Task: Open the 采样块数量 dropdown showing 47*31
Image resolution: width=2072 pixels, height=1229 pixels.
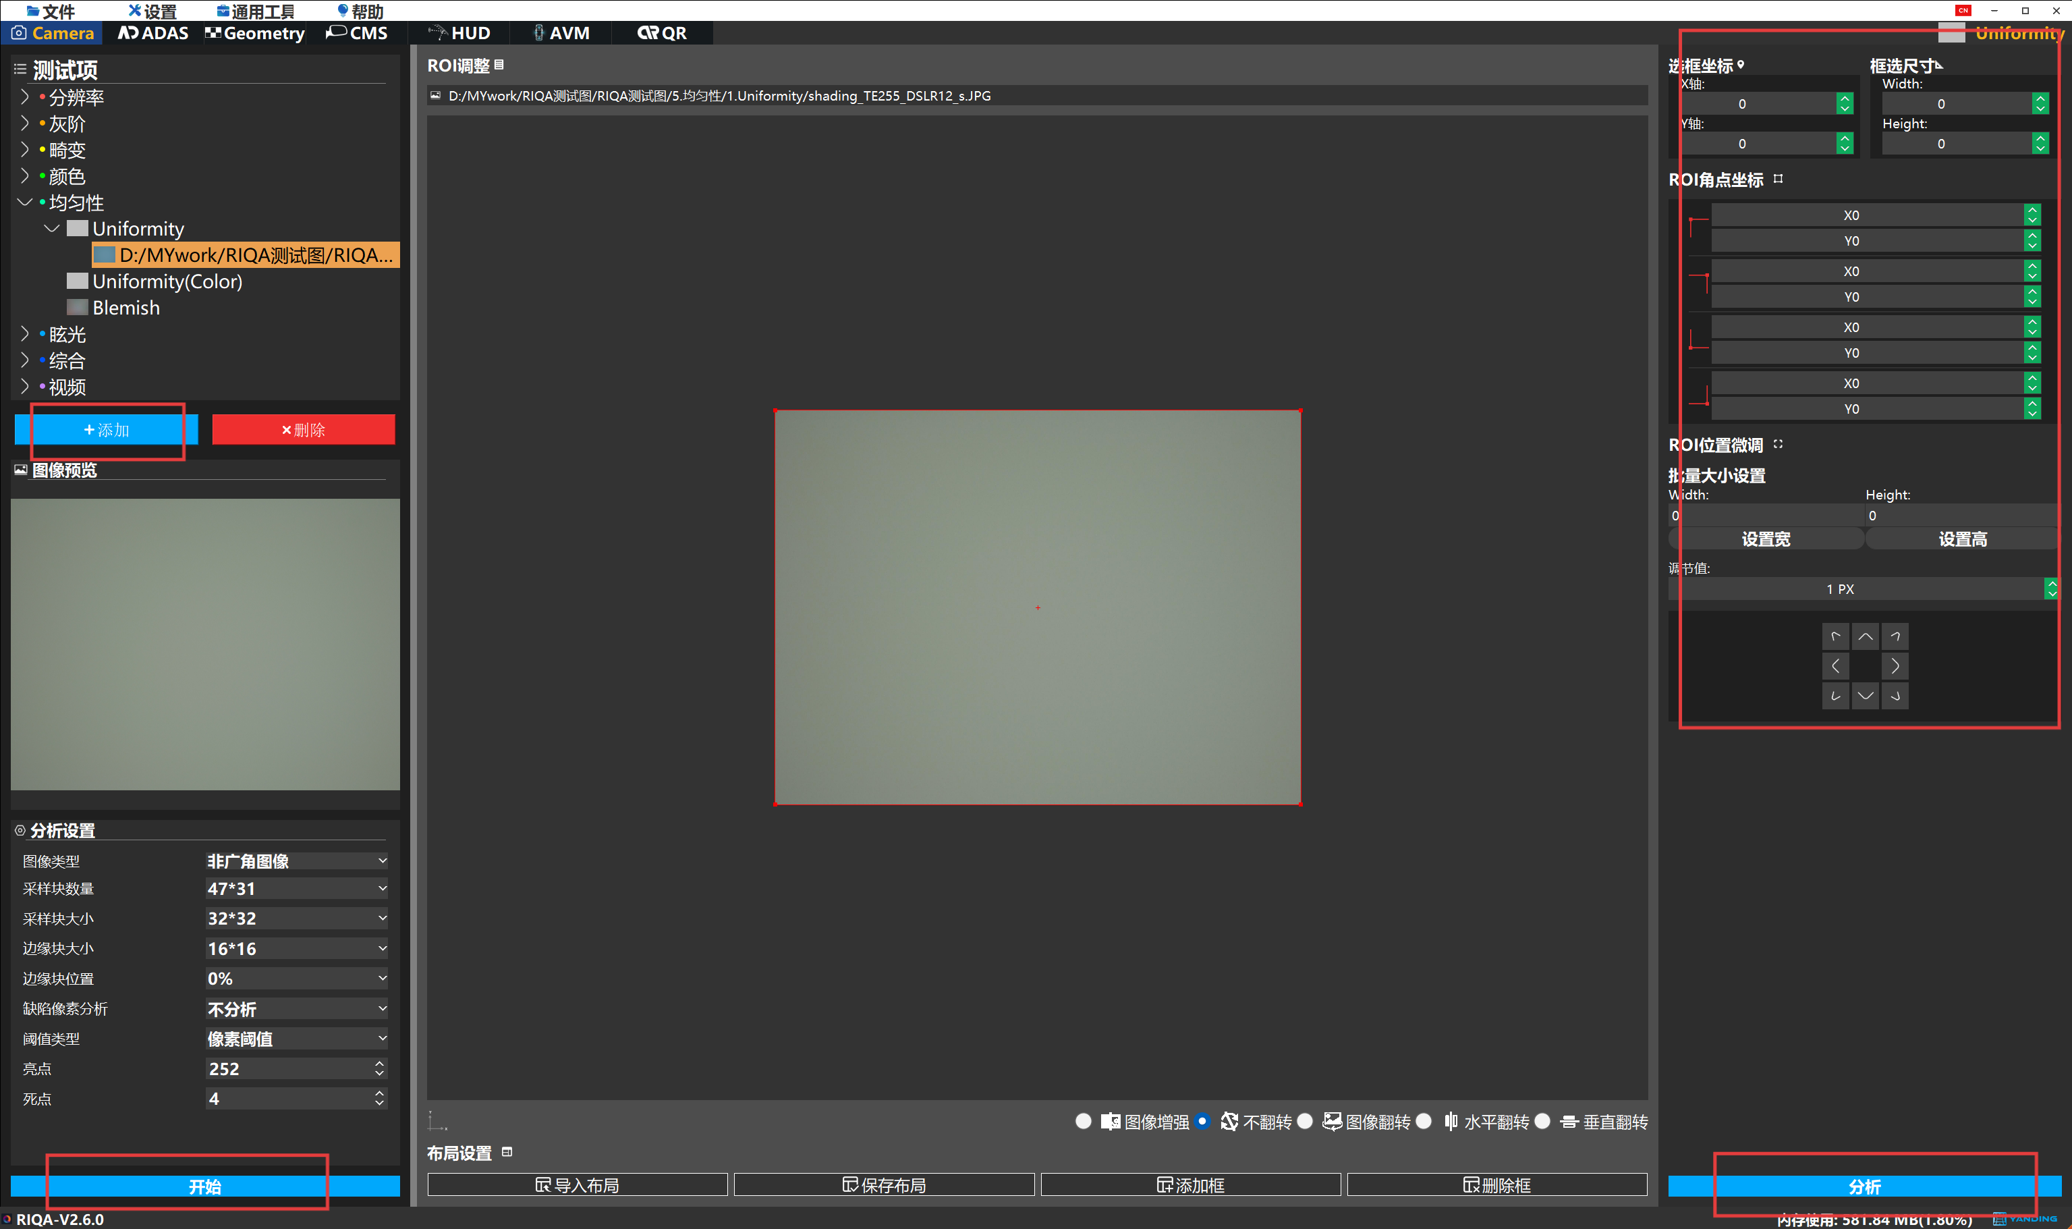Action: (296, 889)
